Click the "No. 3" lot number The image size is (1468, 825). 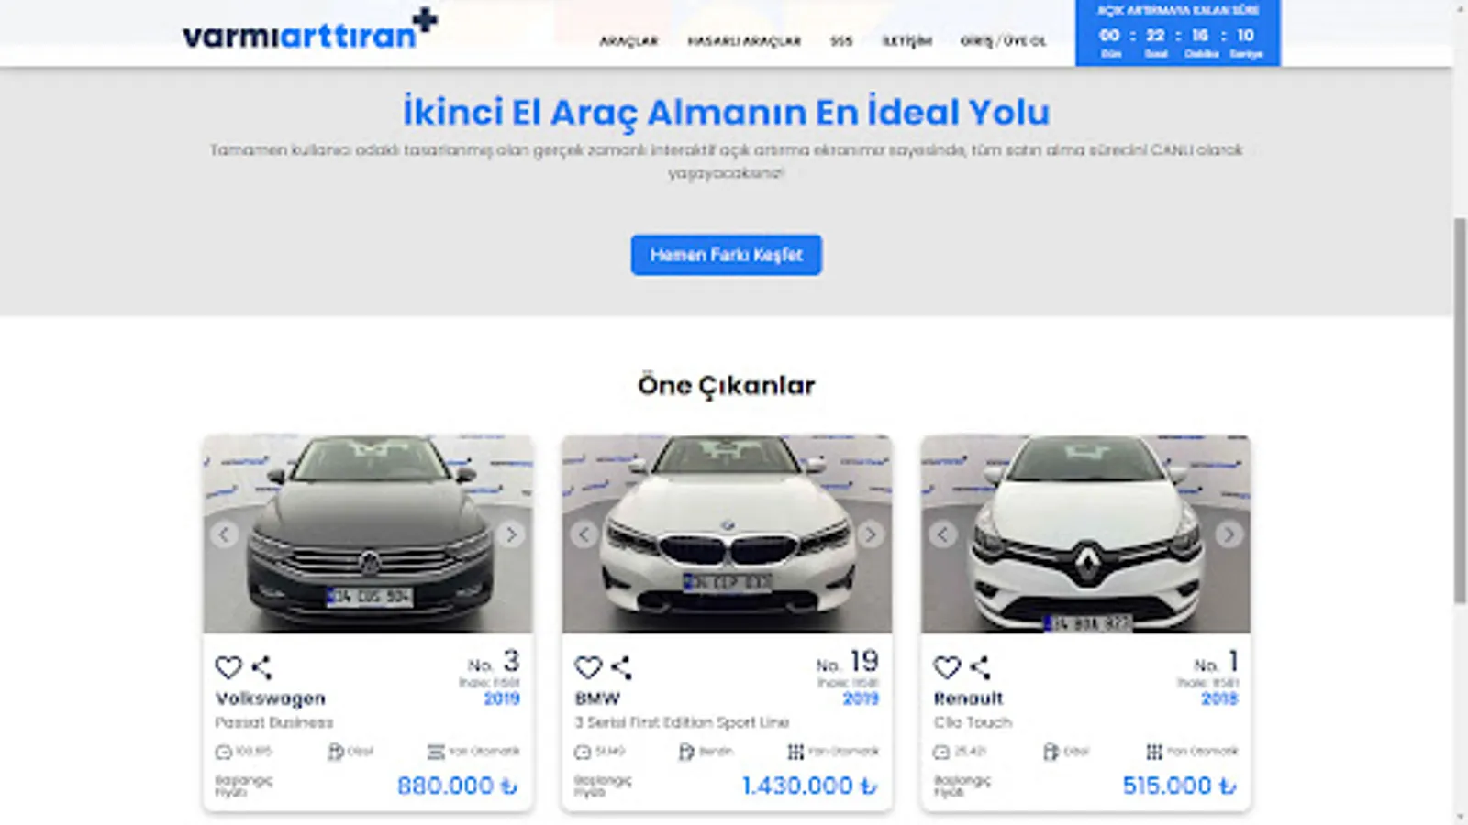(x=494, y=662)
